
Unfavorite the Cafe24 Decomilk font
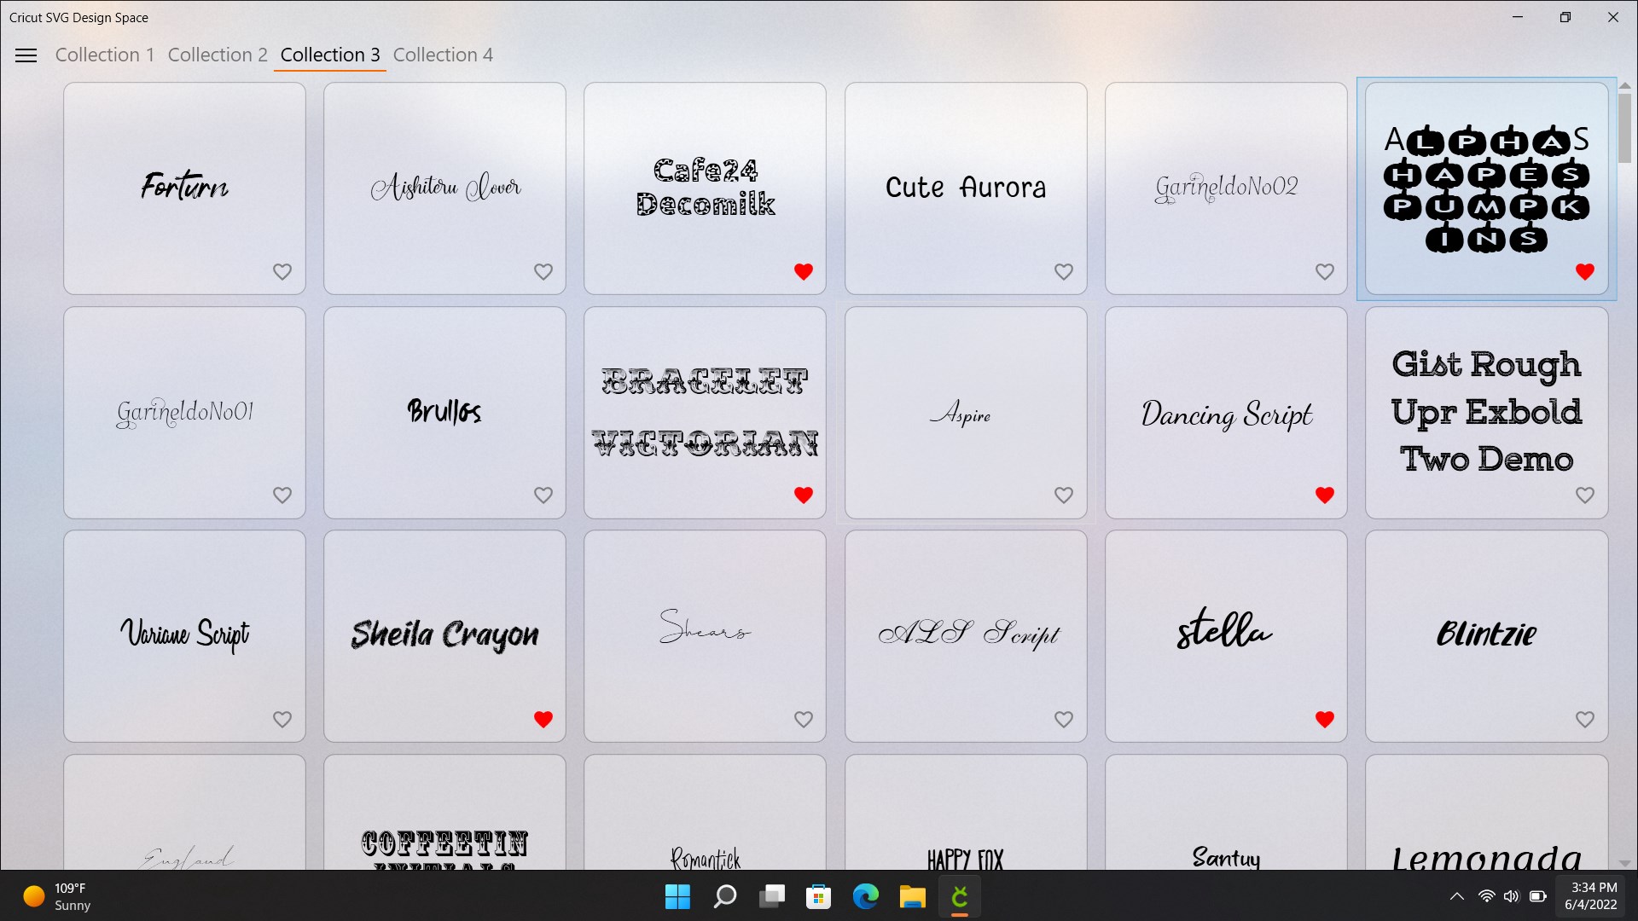tap(804, 271)
